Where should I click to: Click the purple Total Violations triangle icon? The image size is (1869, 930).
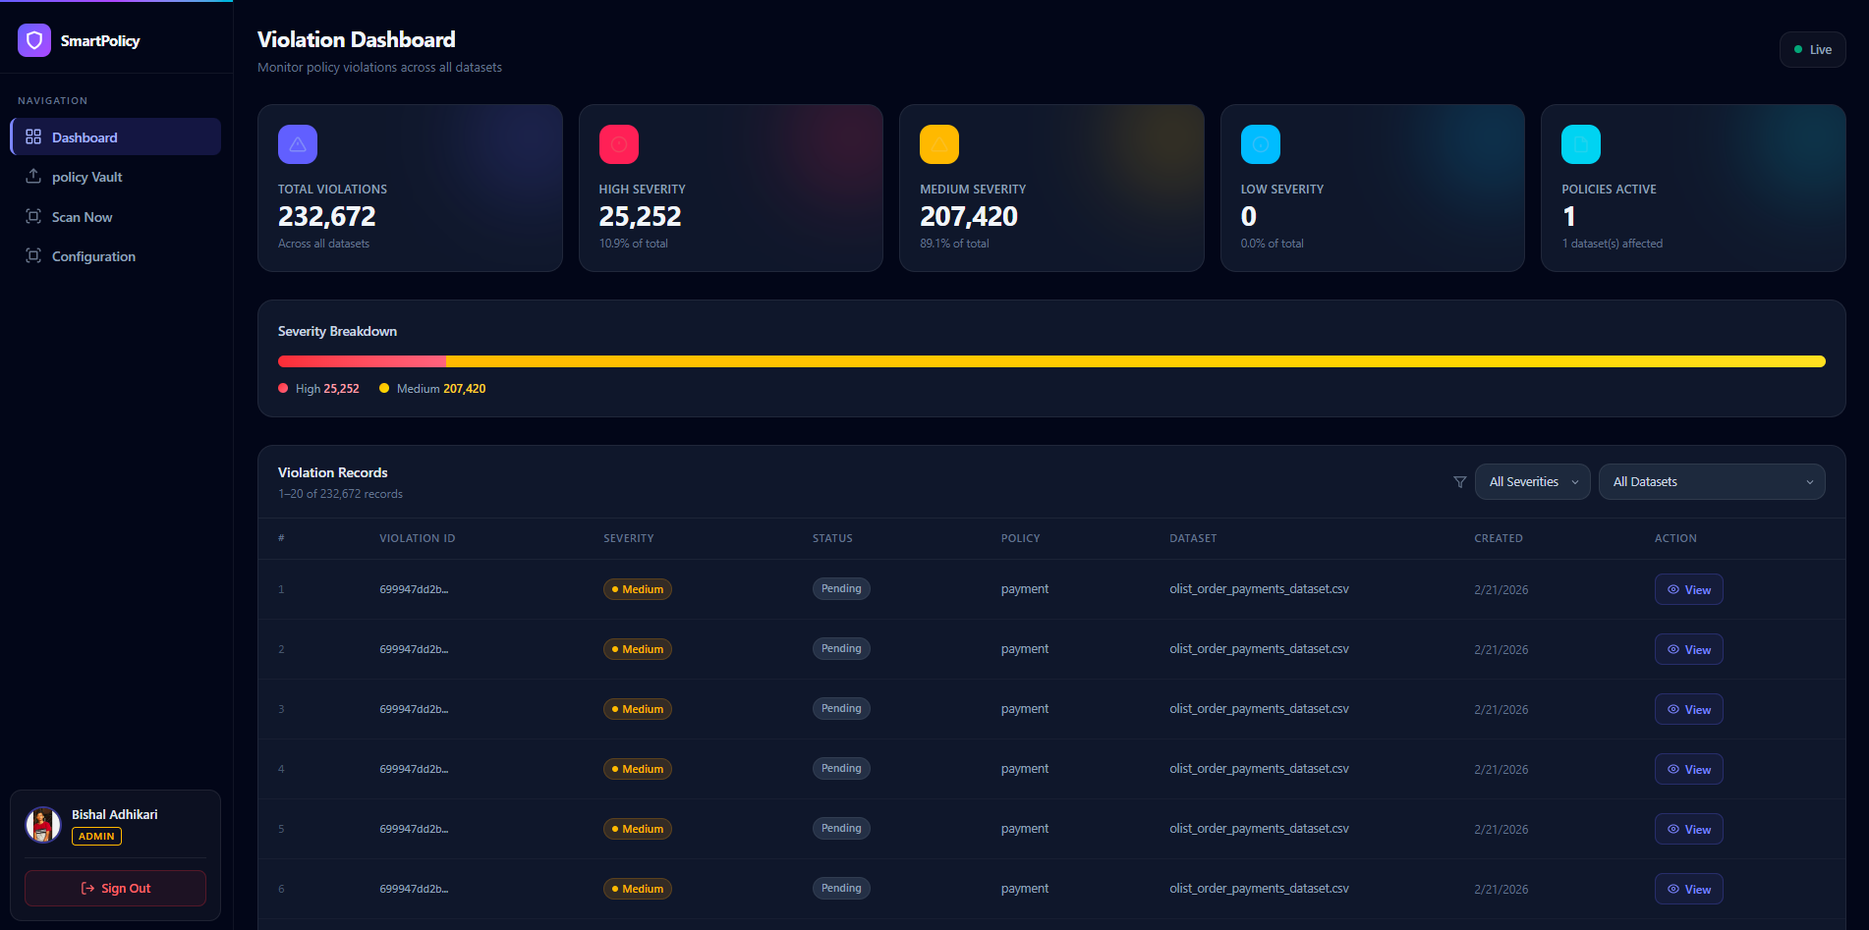point(298,144)
